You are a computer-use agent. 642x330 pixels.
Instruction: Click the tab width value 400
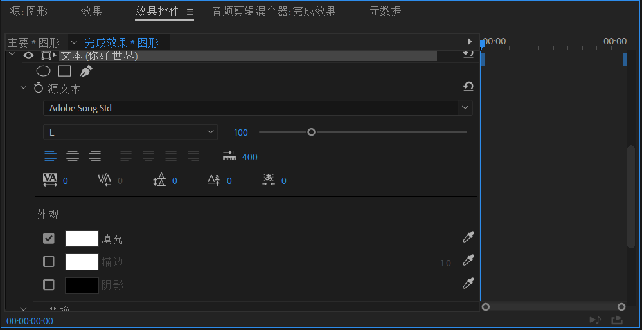coord(250,157)
